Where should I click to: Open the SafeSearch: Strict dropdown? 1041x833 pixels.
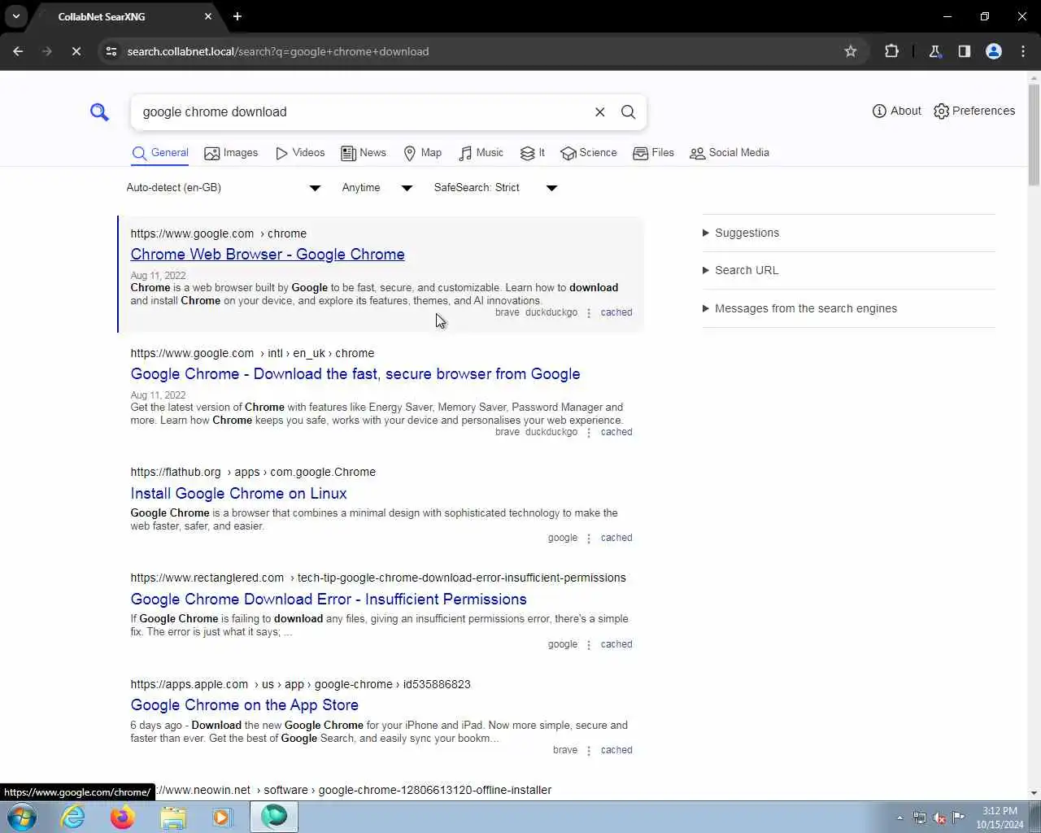coord(495,188)
